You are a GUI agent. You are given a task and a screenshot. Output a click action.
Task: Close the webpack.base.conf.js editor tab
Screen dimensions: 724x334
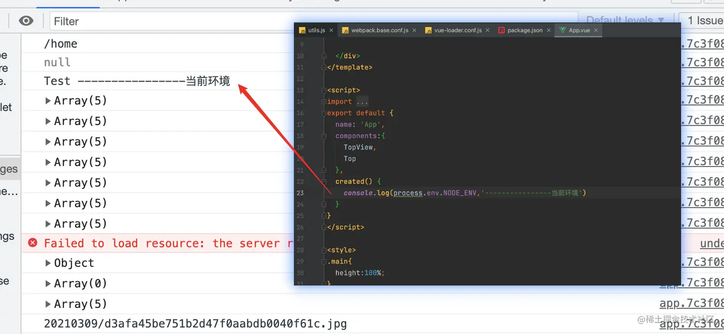(x=414, y=30)
